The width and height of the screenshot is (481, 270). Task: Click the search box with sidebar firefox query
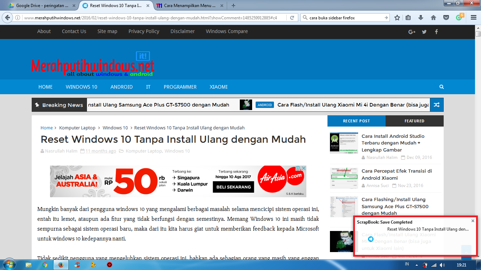click(x=345, y=18)
